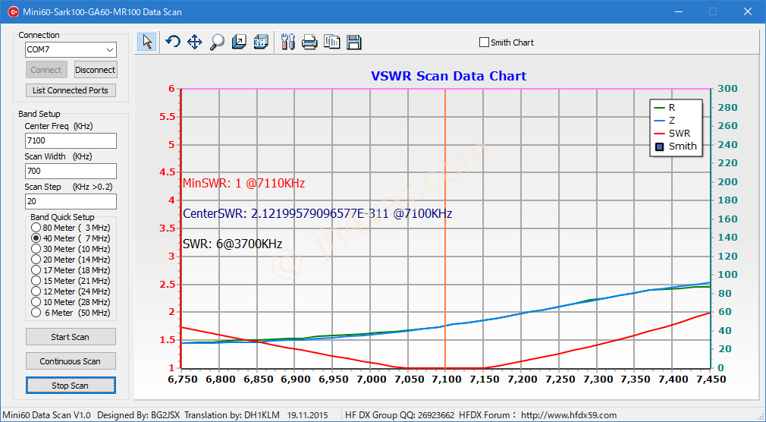Click Stop Scan button

click(x=71, y=386)
